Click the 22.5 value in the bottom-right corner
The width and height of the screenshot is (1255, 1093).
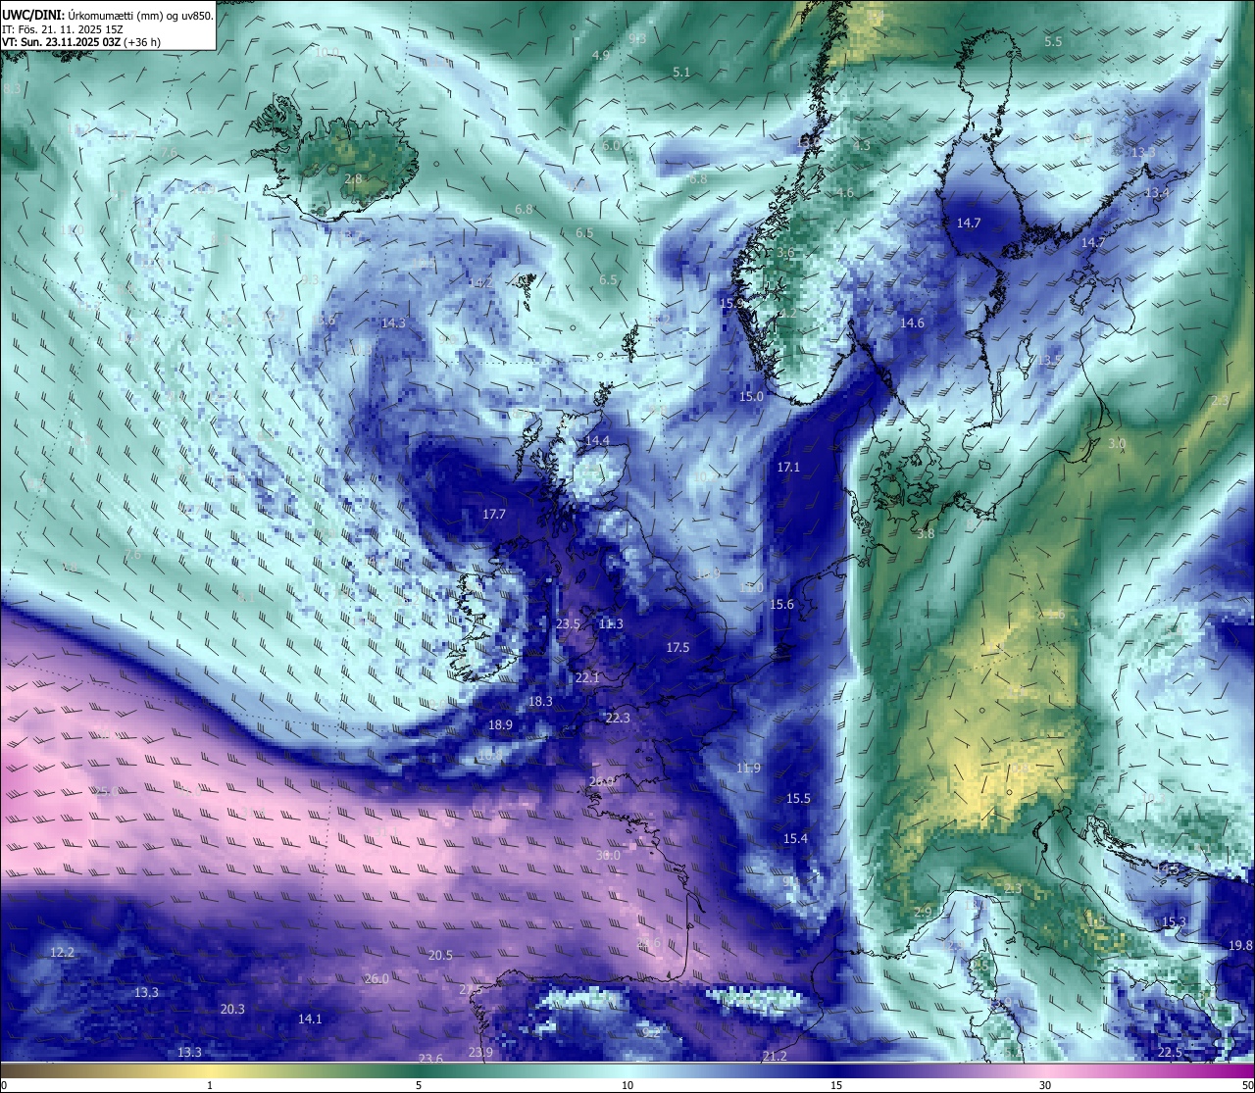click(x=1170, y=1053)
